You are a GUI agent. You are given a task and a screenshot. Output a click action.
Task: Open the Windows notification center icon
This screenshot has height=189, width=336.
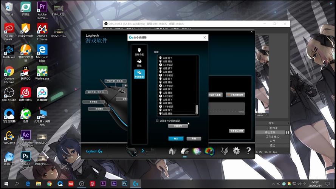327,184
